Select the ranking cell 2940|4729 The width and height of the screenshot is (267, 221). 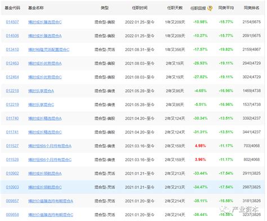[x=251, y=63]
